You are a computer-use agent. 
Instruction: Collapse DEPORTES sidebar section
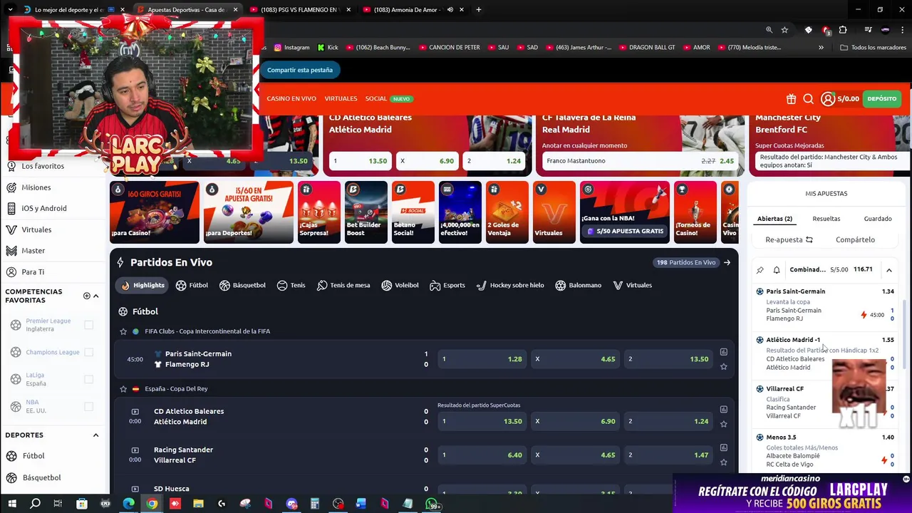coord(95,435)
